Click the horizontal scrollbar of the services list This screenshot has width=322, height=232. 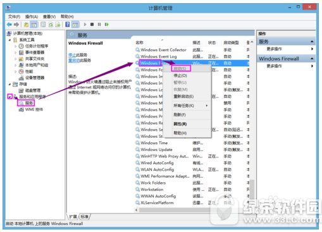coord(192,210)
